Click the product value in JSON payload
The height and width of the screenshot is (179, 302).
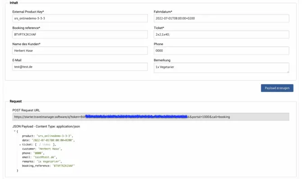(54, 136)
